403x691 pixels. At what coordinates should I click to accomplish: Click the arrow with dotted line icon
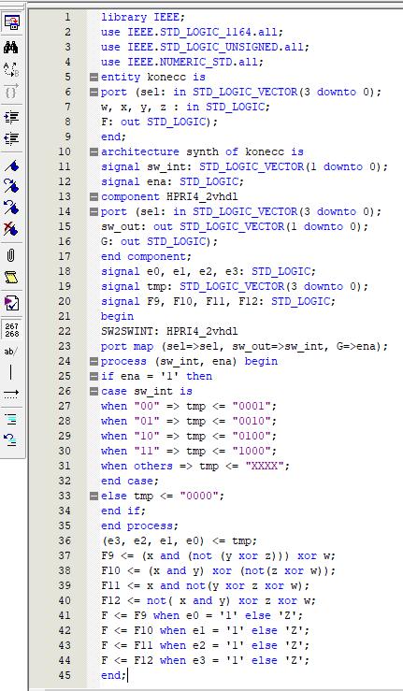[11, 393]
